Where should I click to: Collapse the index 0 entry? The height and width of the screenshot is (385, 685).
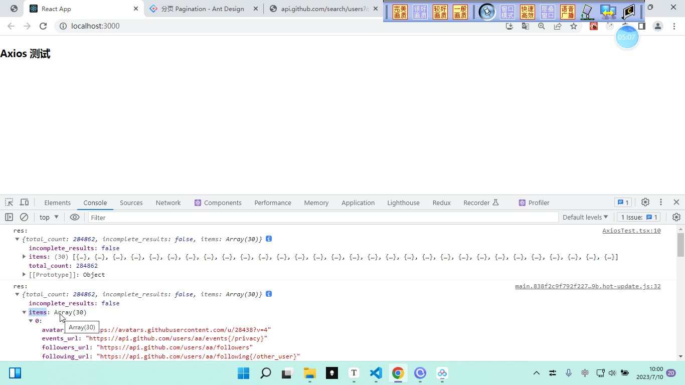(31, 321)
